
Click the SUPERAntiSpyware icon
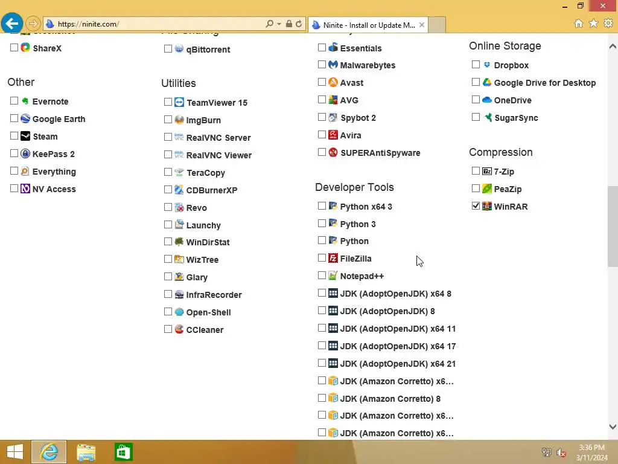(x=333, y=152)
